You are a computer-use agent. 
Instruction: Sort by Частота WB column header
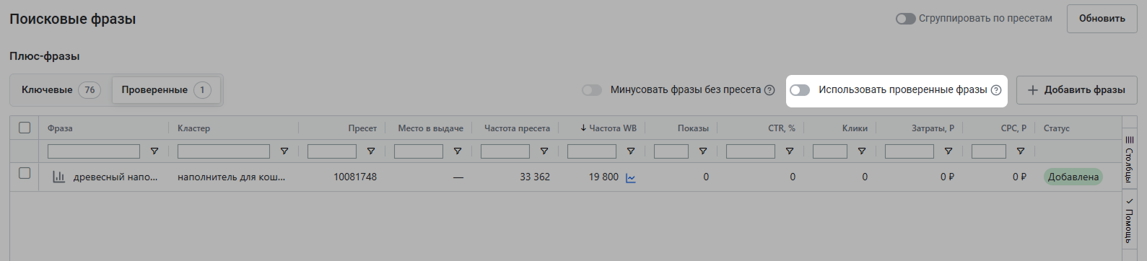(x=609, y=128)
